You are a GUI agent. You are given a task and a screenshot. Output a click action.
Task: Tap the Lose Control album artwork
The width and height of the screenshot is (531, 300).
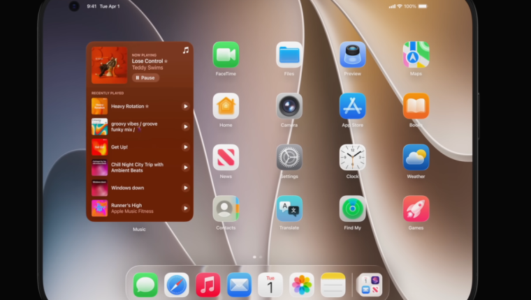(110, 66)
